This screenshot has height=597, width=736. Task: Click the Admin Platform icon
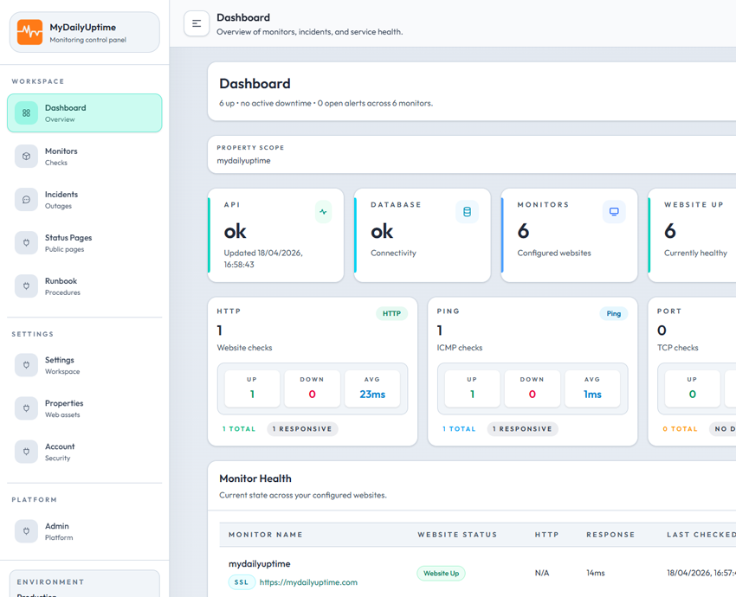[26, 531]
